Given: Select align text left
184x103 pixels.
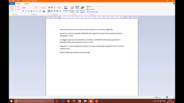Looking at the screenshot, I should 49,11.
